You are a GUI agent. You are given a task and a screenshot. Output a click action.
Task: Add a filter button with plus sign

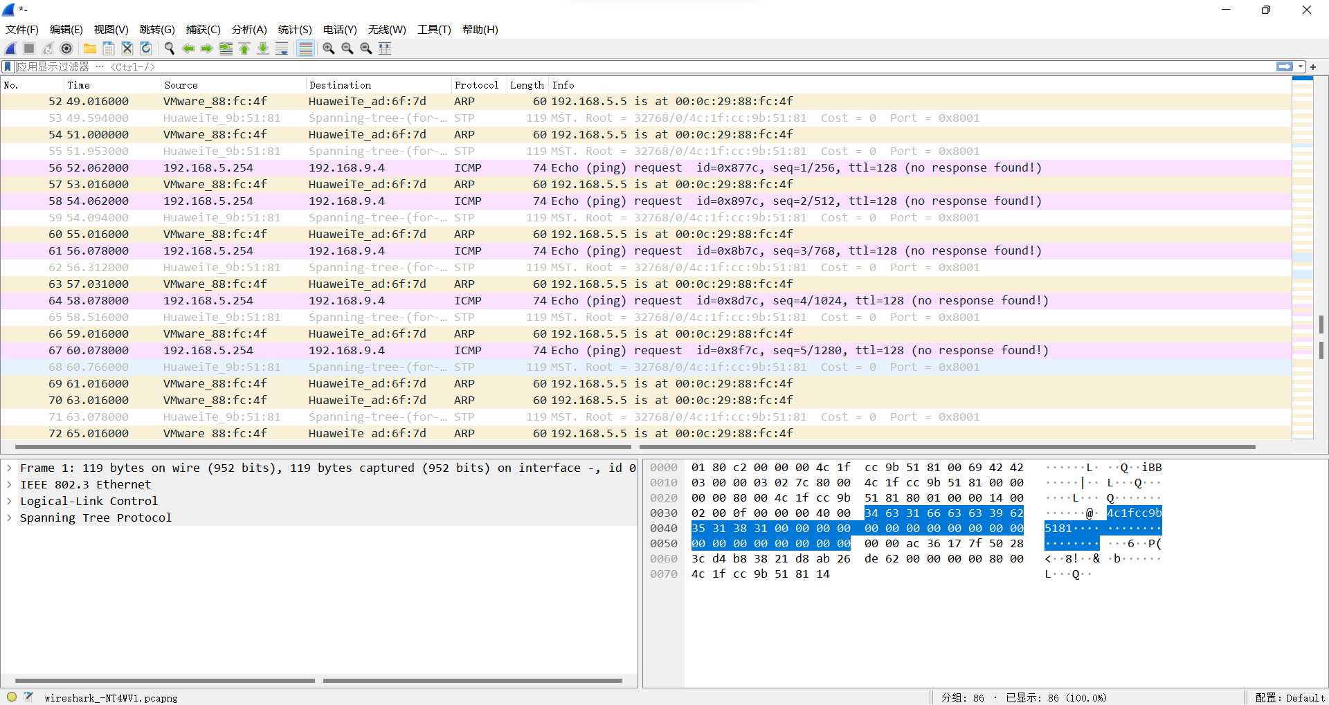1313,66
